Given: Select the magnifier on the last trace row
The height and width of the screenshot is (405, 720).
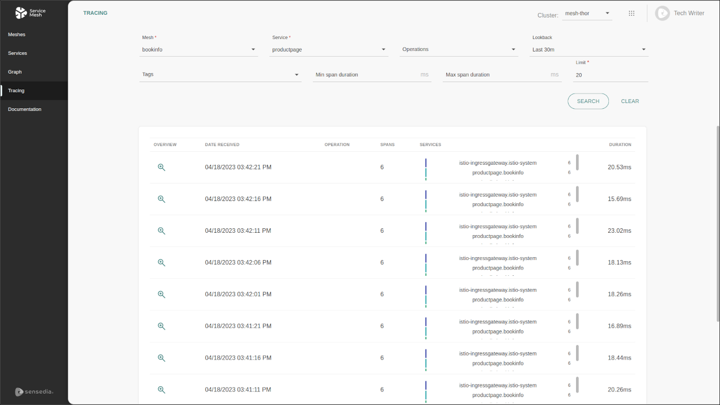Looking at the screenshot, I should tap(162, 390).
